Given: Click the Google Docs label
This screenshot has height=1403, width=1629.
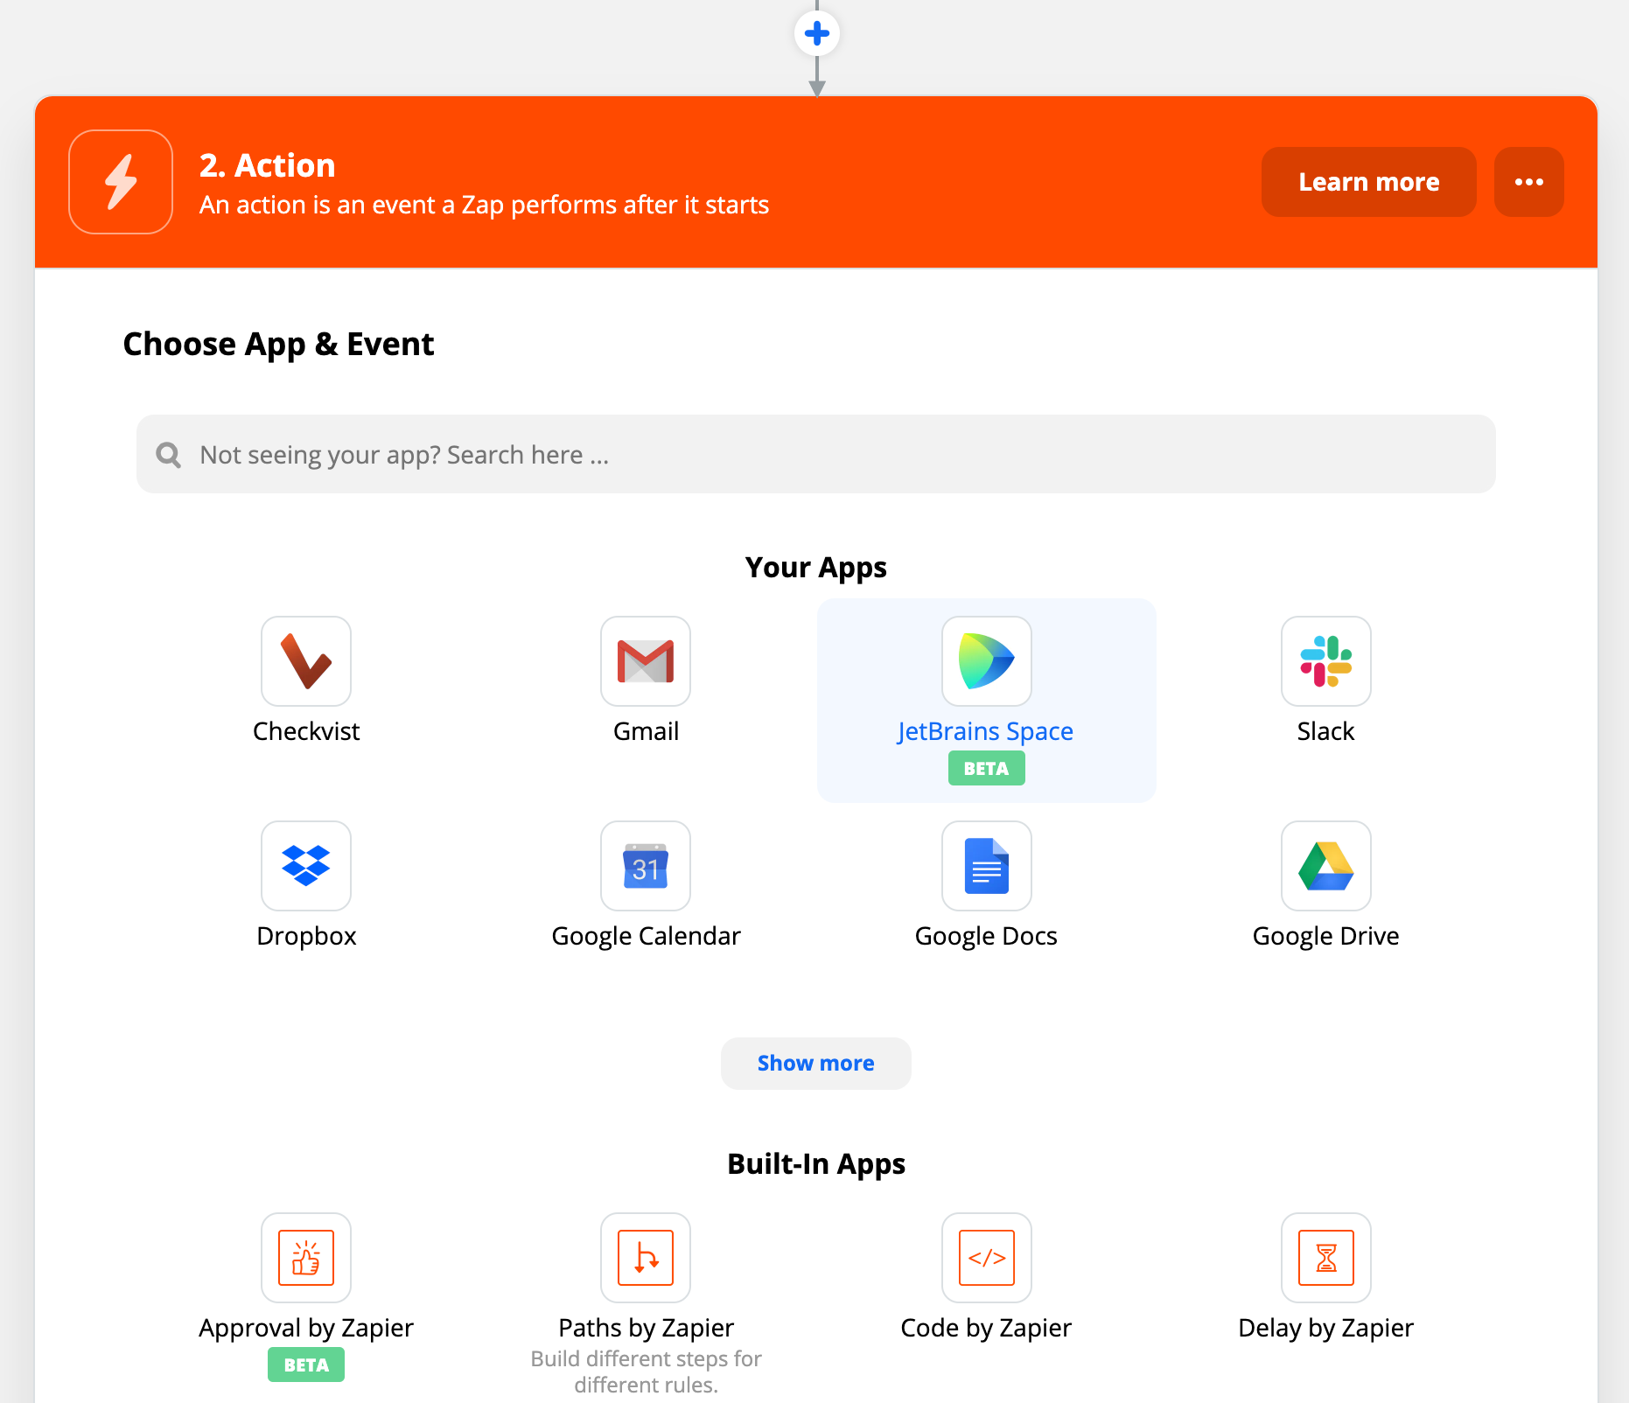Looking at the screenshot, I should pos(986,936).
